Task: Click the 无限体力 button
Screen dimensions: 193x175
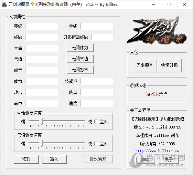Action: (x=80, y=48)
